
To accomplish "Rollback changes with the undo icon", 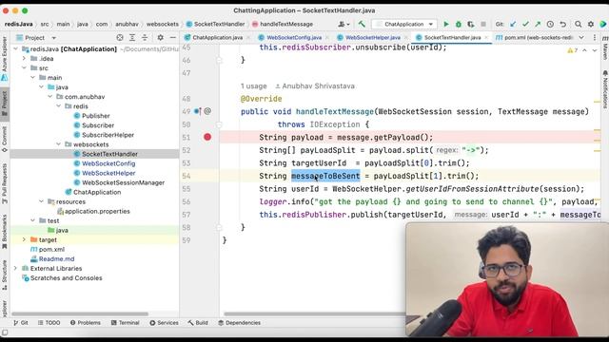I will pos(562,24).
